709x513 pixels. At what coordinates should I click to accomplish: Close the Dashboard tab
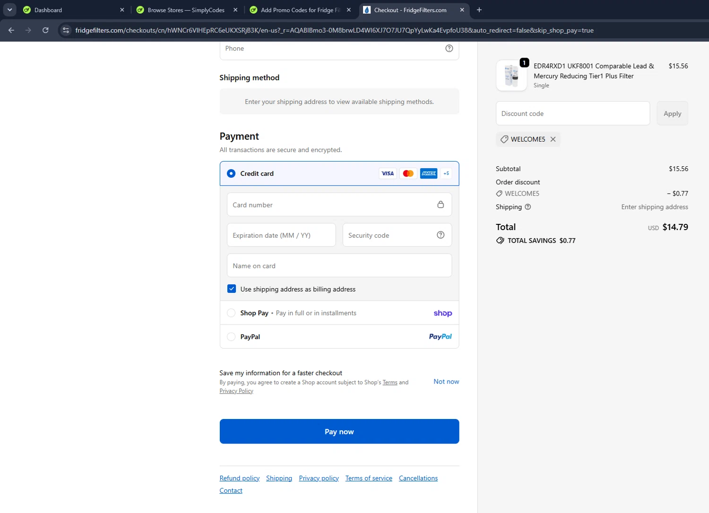[x=122, y=10]
